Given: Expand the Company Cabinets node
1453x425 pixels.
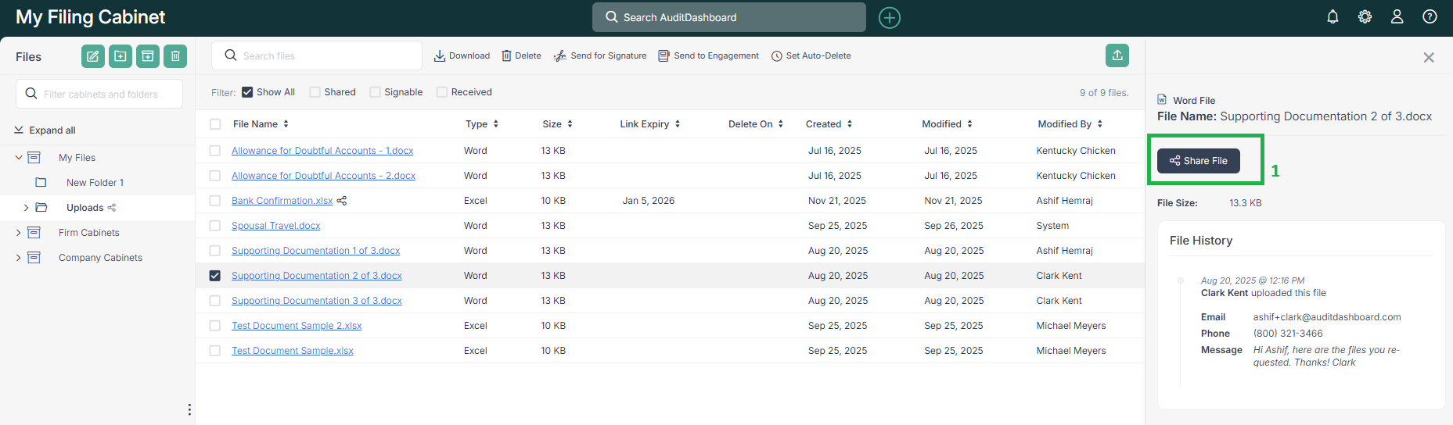Looking at the screenshot, I should 19,258.
